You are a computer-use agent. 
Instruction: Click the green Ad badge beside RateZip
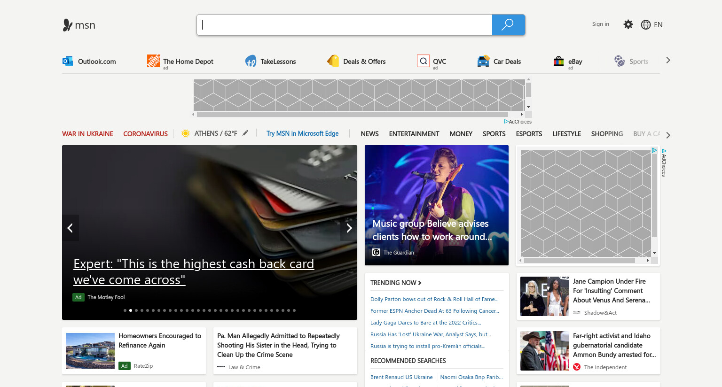(125, 366)
